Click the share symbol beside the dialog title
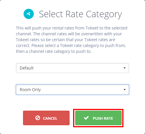 point(29,14)
